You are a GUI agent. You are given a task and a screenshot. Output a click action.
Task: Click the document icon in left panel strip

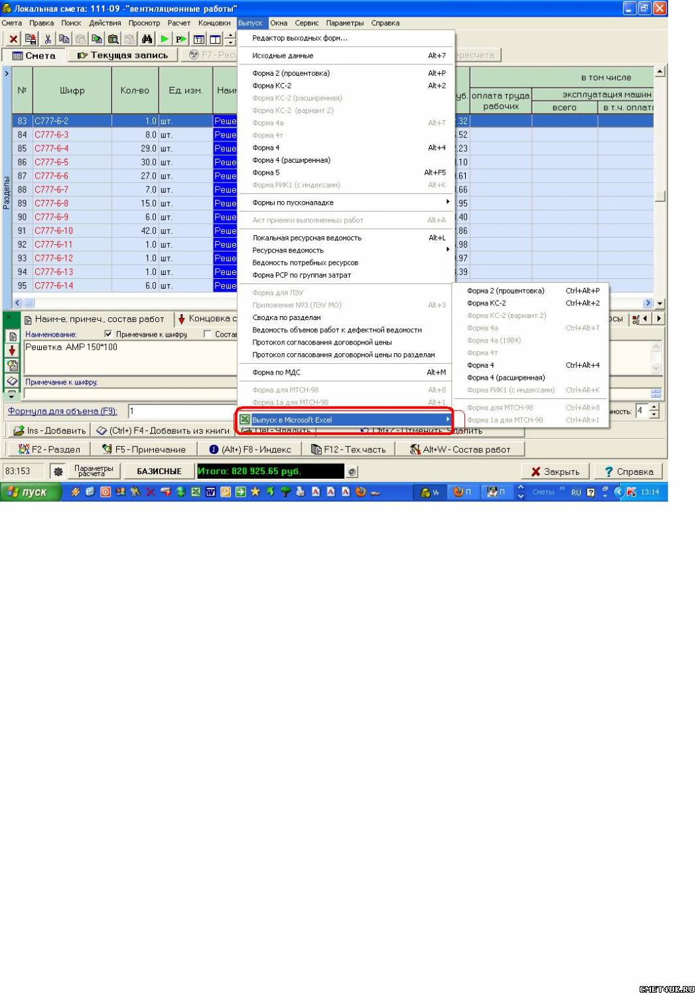(x=12, y=337)
